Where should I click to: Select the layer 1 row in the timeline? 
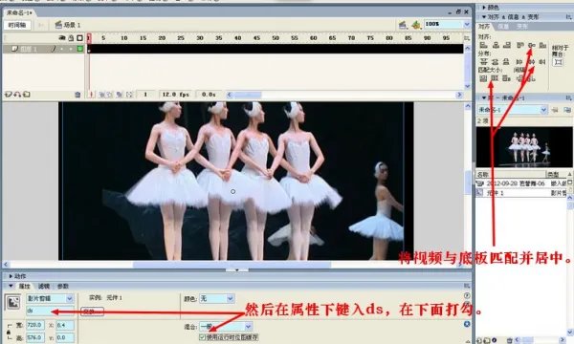[x=44, y=49]
